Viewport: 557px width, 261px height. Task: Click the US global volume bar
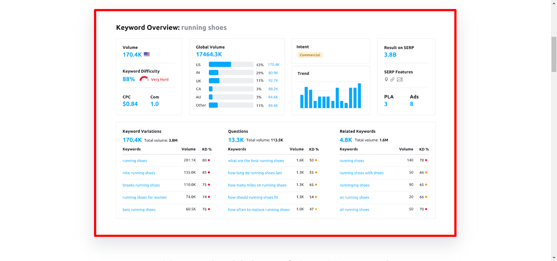231,64
